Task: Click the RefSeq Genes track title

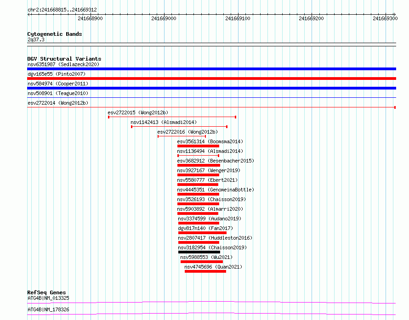Action: (x=46, y=292)
